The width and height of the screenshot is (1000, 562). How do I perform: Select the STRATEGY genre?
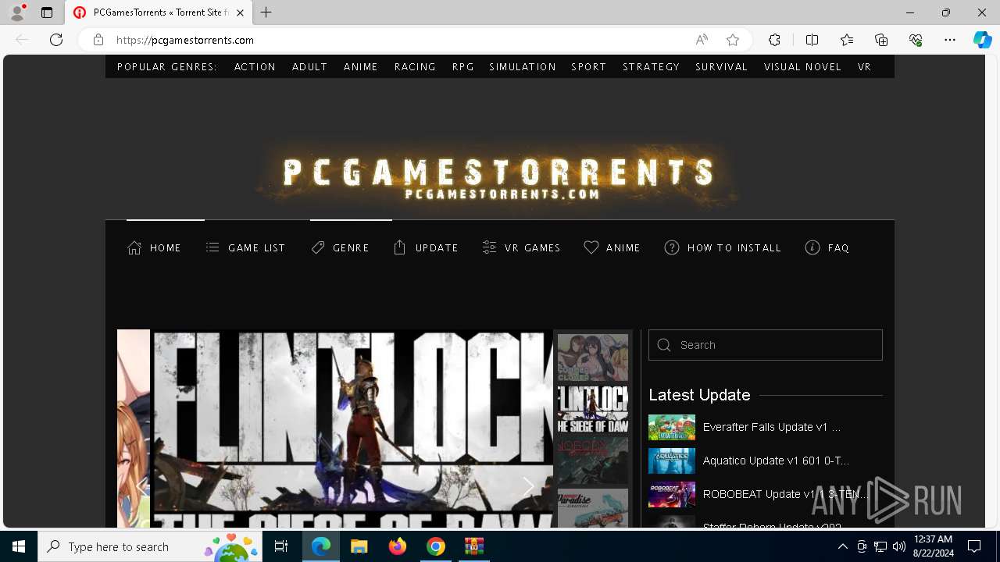coord(652,67)
